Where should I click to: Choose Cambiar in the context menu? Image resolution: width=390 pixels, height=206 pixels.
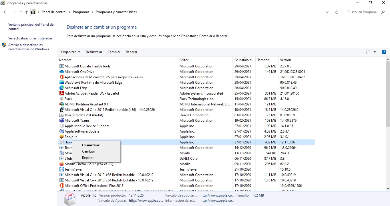pyautogui.click(x=88, y=151)
